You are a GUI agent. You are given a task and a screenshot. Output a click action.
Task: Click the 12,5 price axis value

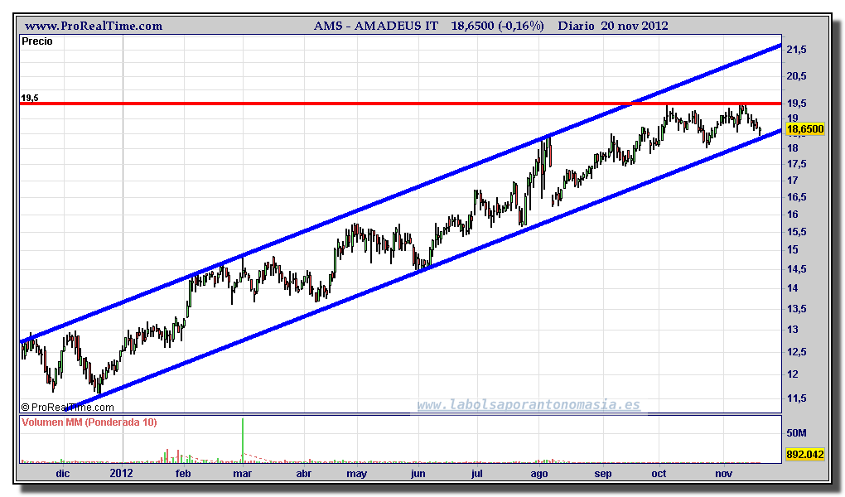click(796, 352)
